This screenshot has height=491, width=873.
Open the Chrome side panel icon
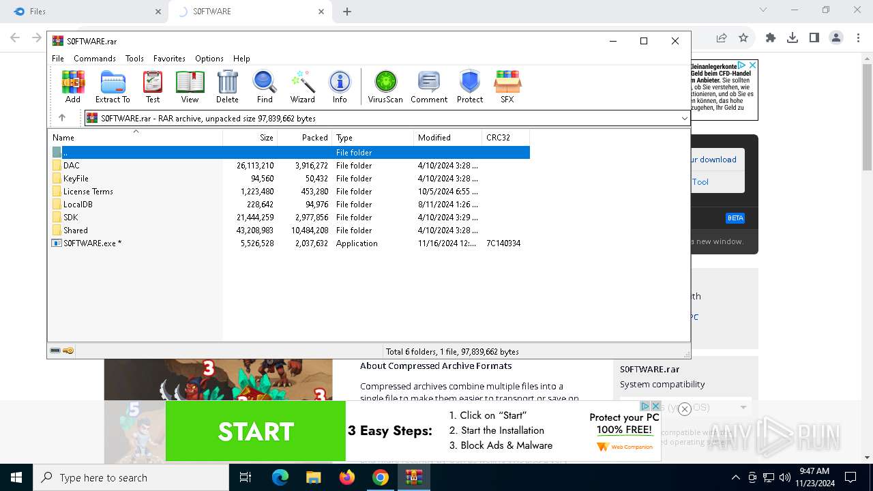[x=814, y=38]
